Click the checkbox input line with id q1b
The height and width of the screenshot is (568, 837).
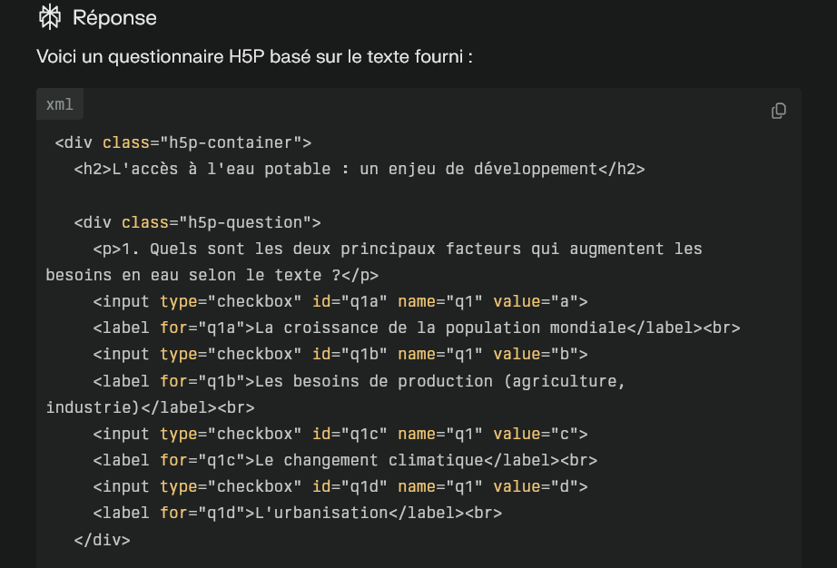pos(340,354)
